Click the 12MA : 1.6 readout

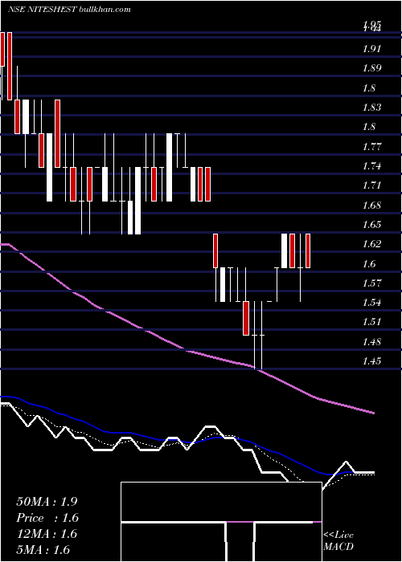point(47,534)
